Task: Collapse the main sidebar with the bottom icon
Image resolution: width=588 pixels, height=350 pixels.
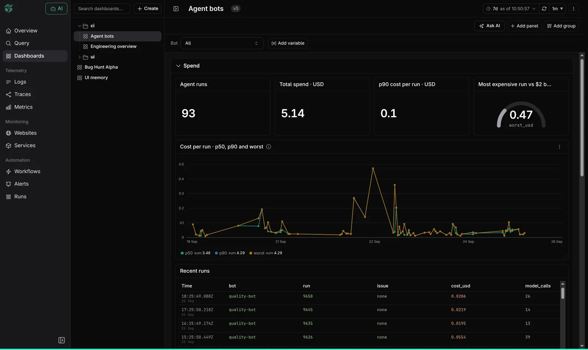Action: pos(62,340)
